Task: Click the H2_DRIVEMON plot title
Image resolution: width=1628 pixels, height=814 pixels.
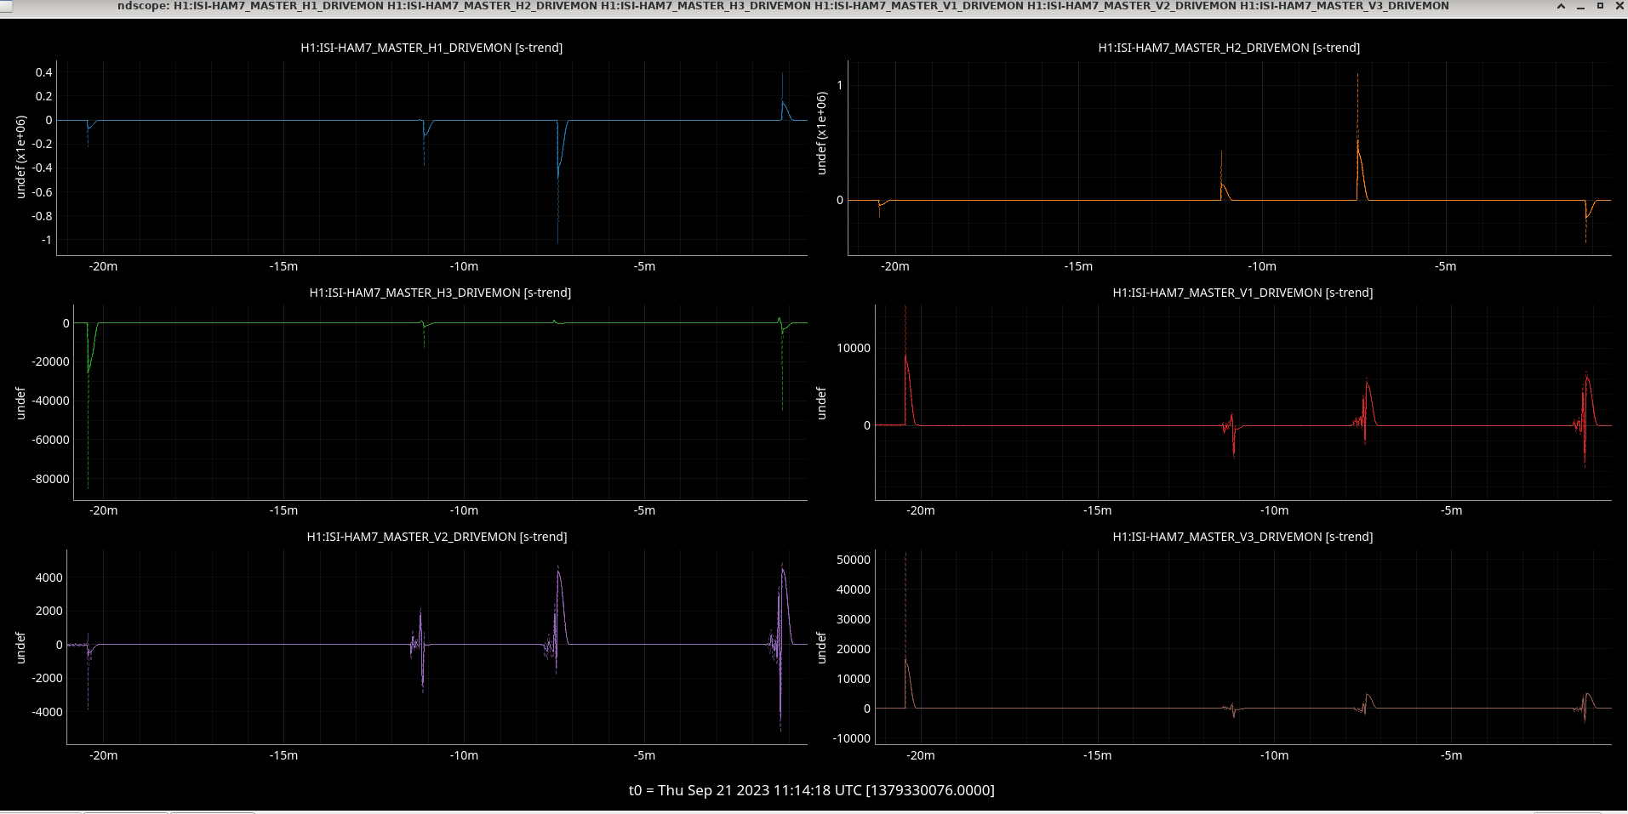Action: 1229,48
